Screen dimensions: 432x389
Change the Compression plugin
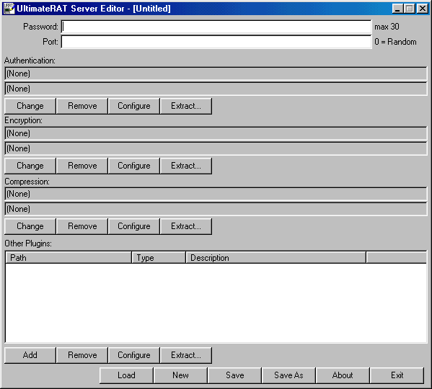30,226
